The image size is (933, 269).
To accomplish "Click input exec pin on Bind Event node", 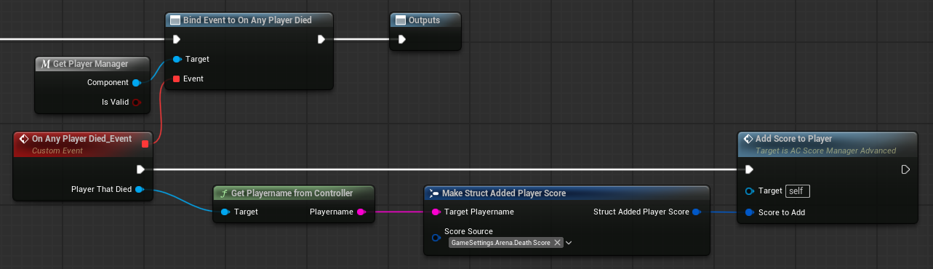I will tap(176, 39).
